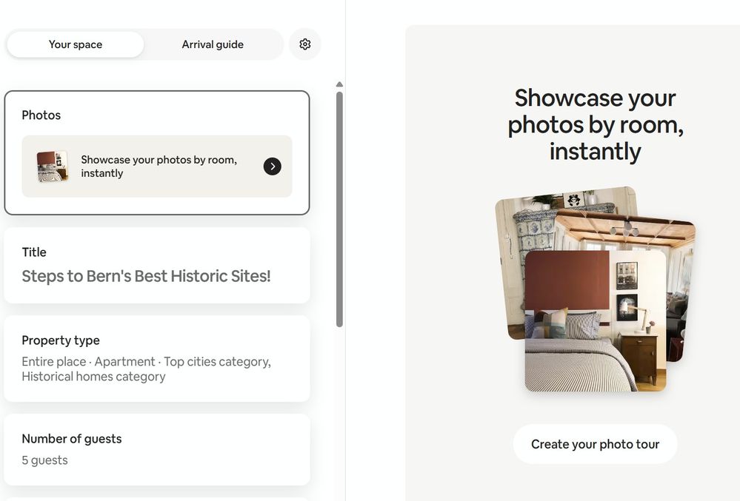Click the Photos section heading
This screenshot has height=501, width=740.
(x=41, y=115)
